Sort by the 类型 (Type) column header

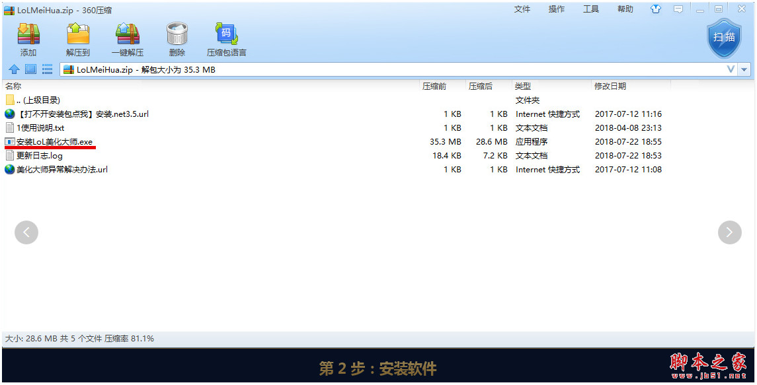click(523, 87)
